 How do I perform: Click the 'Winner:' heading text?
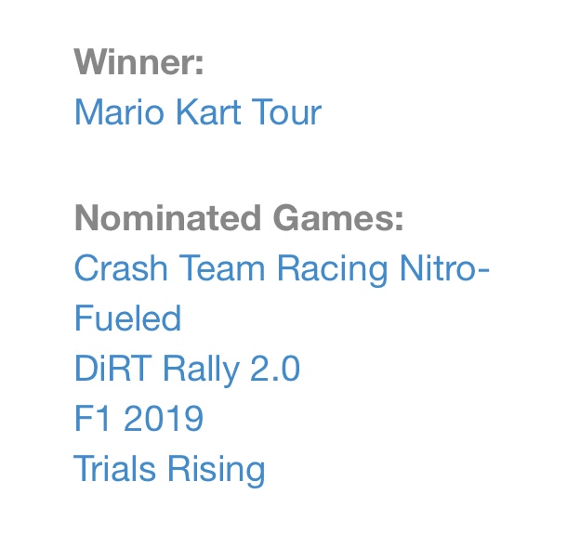(138, 61)
